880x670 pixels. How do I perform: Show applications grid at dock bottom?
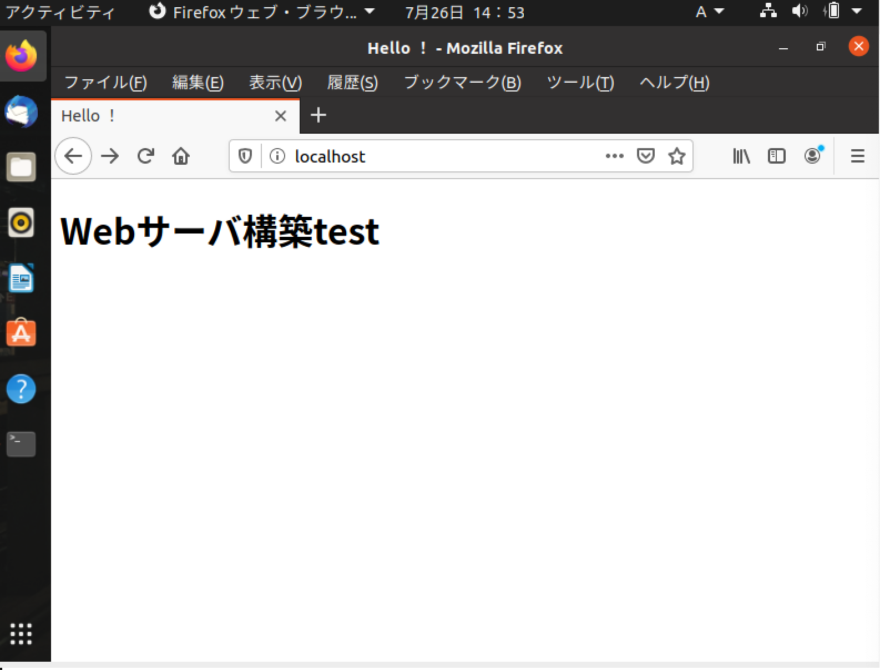coord(21,634)
